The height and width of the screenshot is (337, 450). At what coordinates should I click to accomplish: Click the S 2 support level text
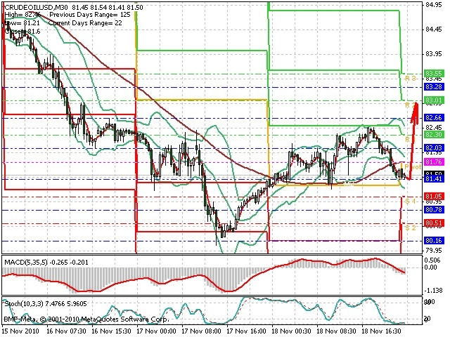(x=411, y=227)
